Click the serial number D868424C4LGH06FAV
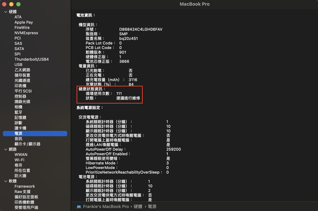The image size is (318, 211). pyautogui.click(x=141, y=30)
